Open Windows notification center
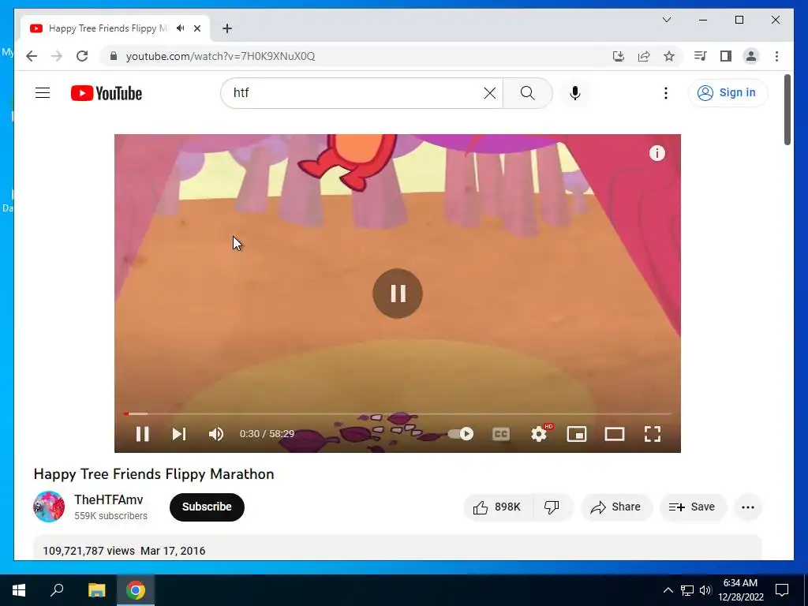 [782, 590]
